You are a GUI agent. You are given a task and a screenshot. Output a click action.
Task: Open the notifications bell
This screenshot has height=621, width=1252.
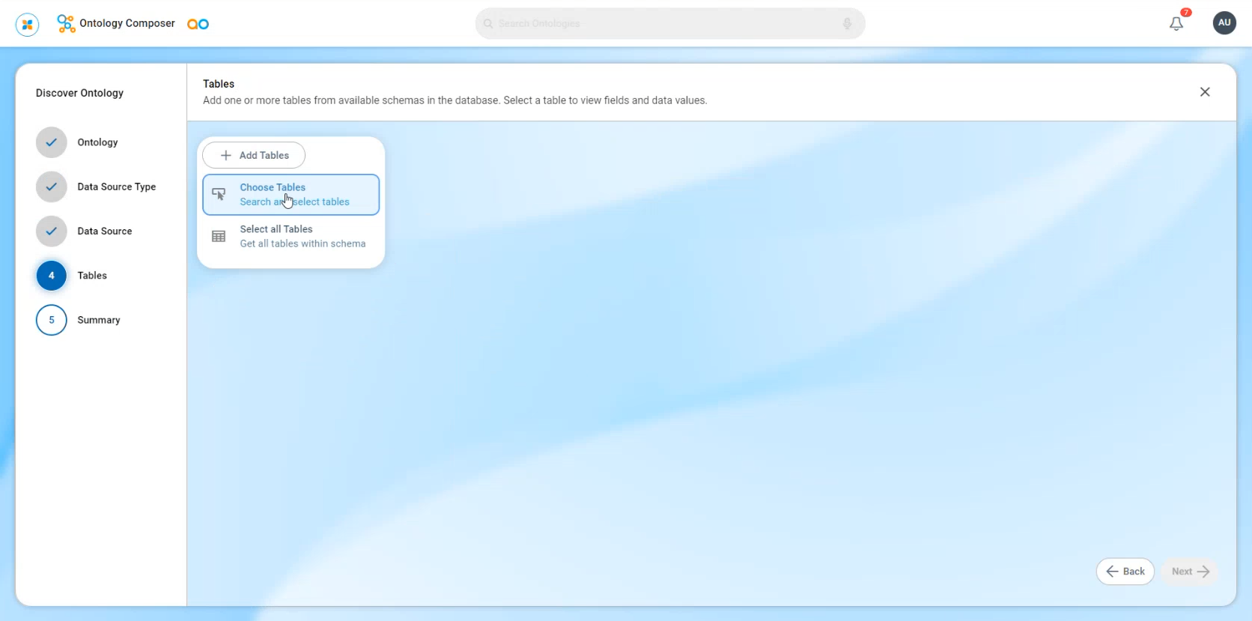coord(1176,24)
